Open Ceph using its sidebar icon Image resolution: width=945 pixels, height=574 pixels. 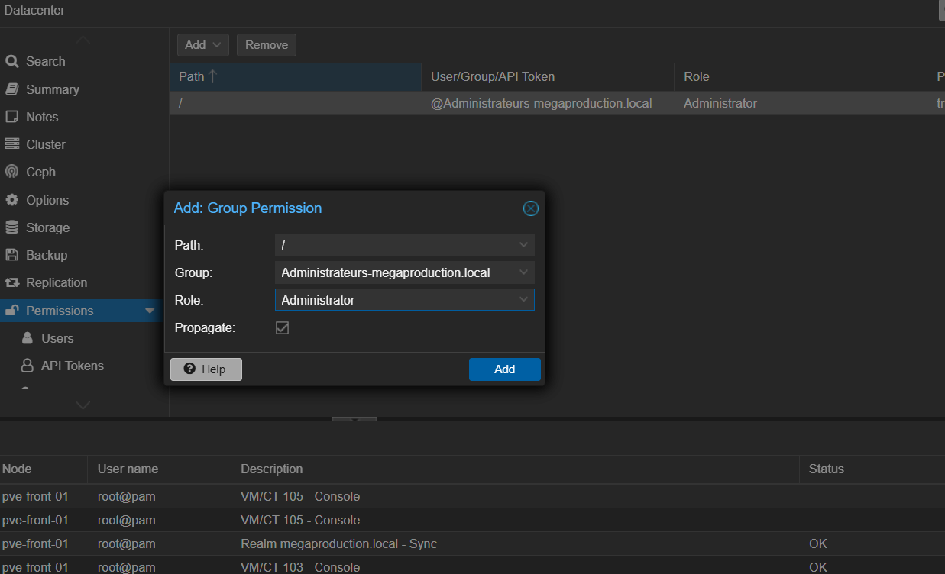(11, 172)
